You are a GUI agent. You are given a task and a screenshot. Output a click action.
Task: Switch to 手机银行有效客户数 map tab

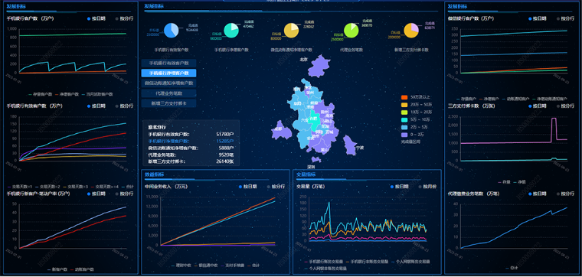[x=169, y=64]
